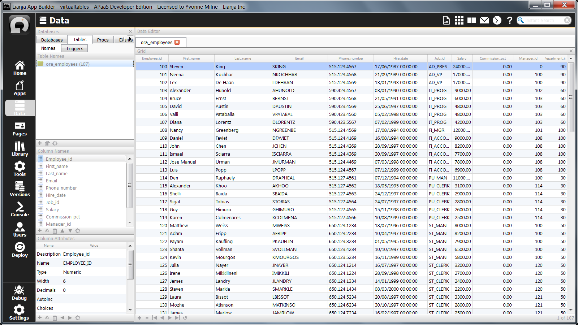
Task: Go to the Deploy workspace
Action: pos(20,250)
